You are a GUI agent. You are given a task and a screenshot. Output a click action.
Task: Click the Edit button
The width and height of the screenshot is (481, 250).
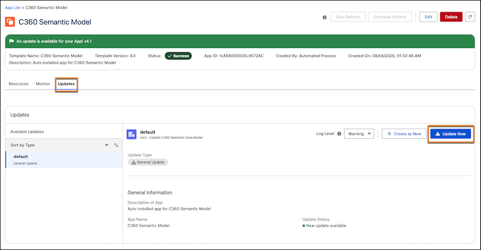coord(428,17)
